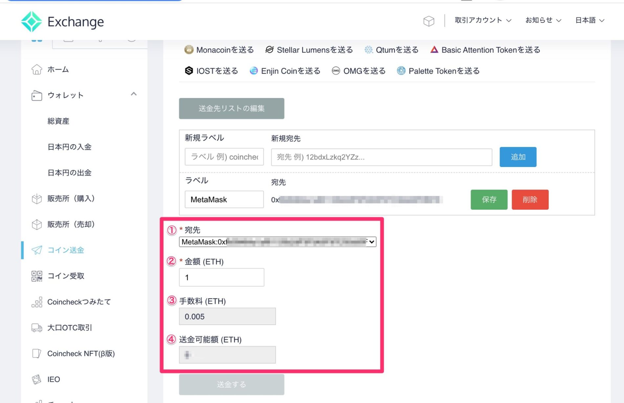Click the Palette Token icon
624x403 pixels.
tap(401, 71)
